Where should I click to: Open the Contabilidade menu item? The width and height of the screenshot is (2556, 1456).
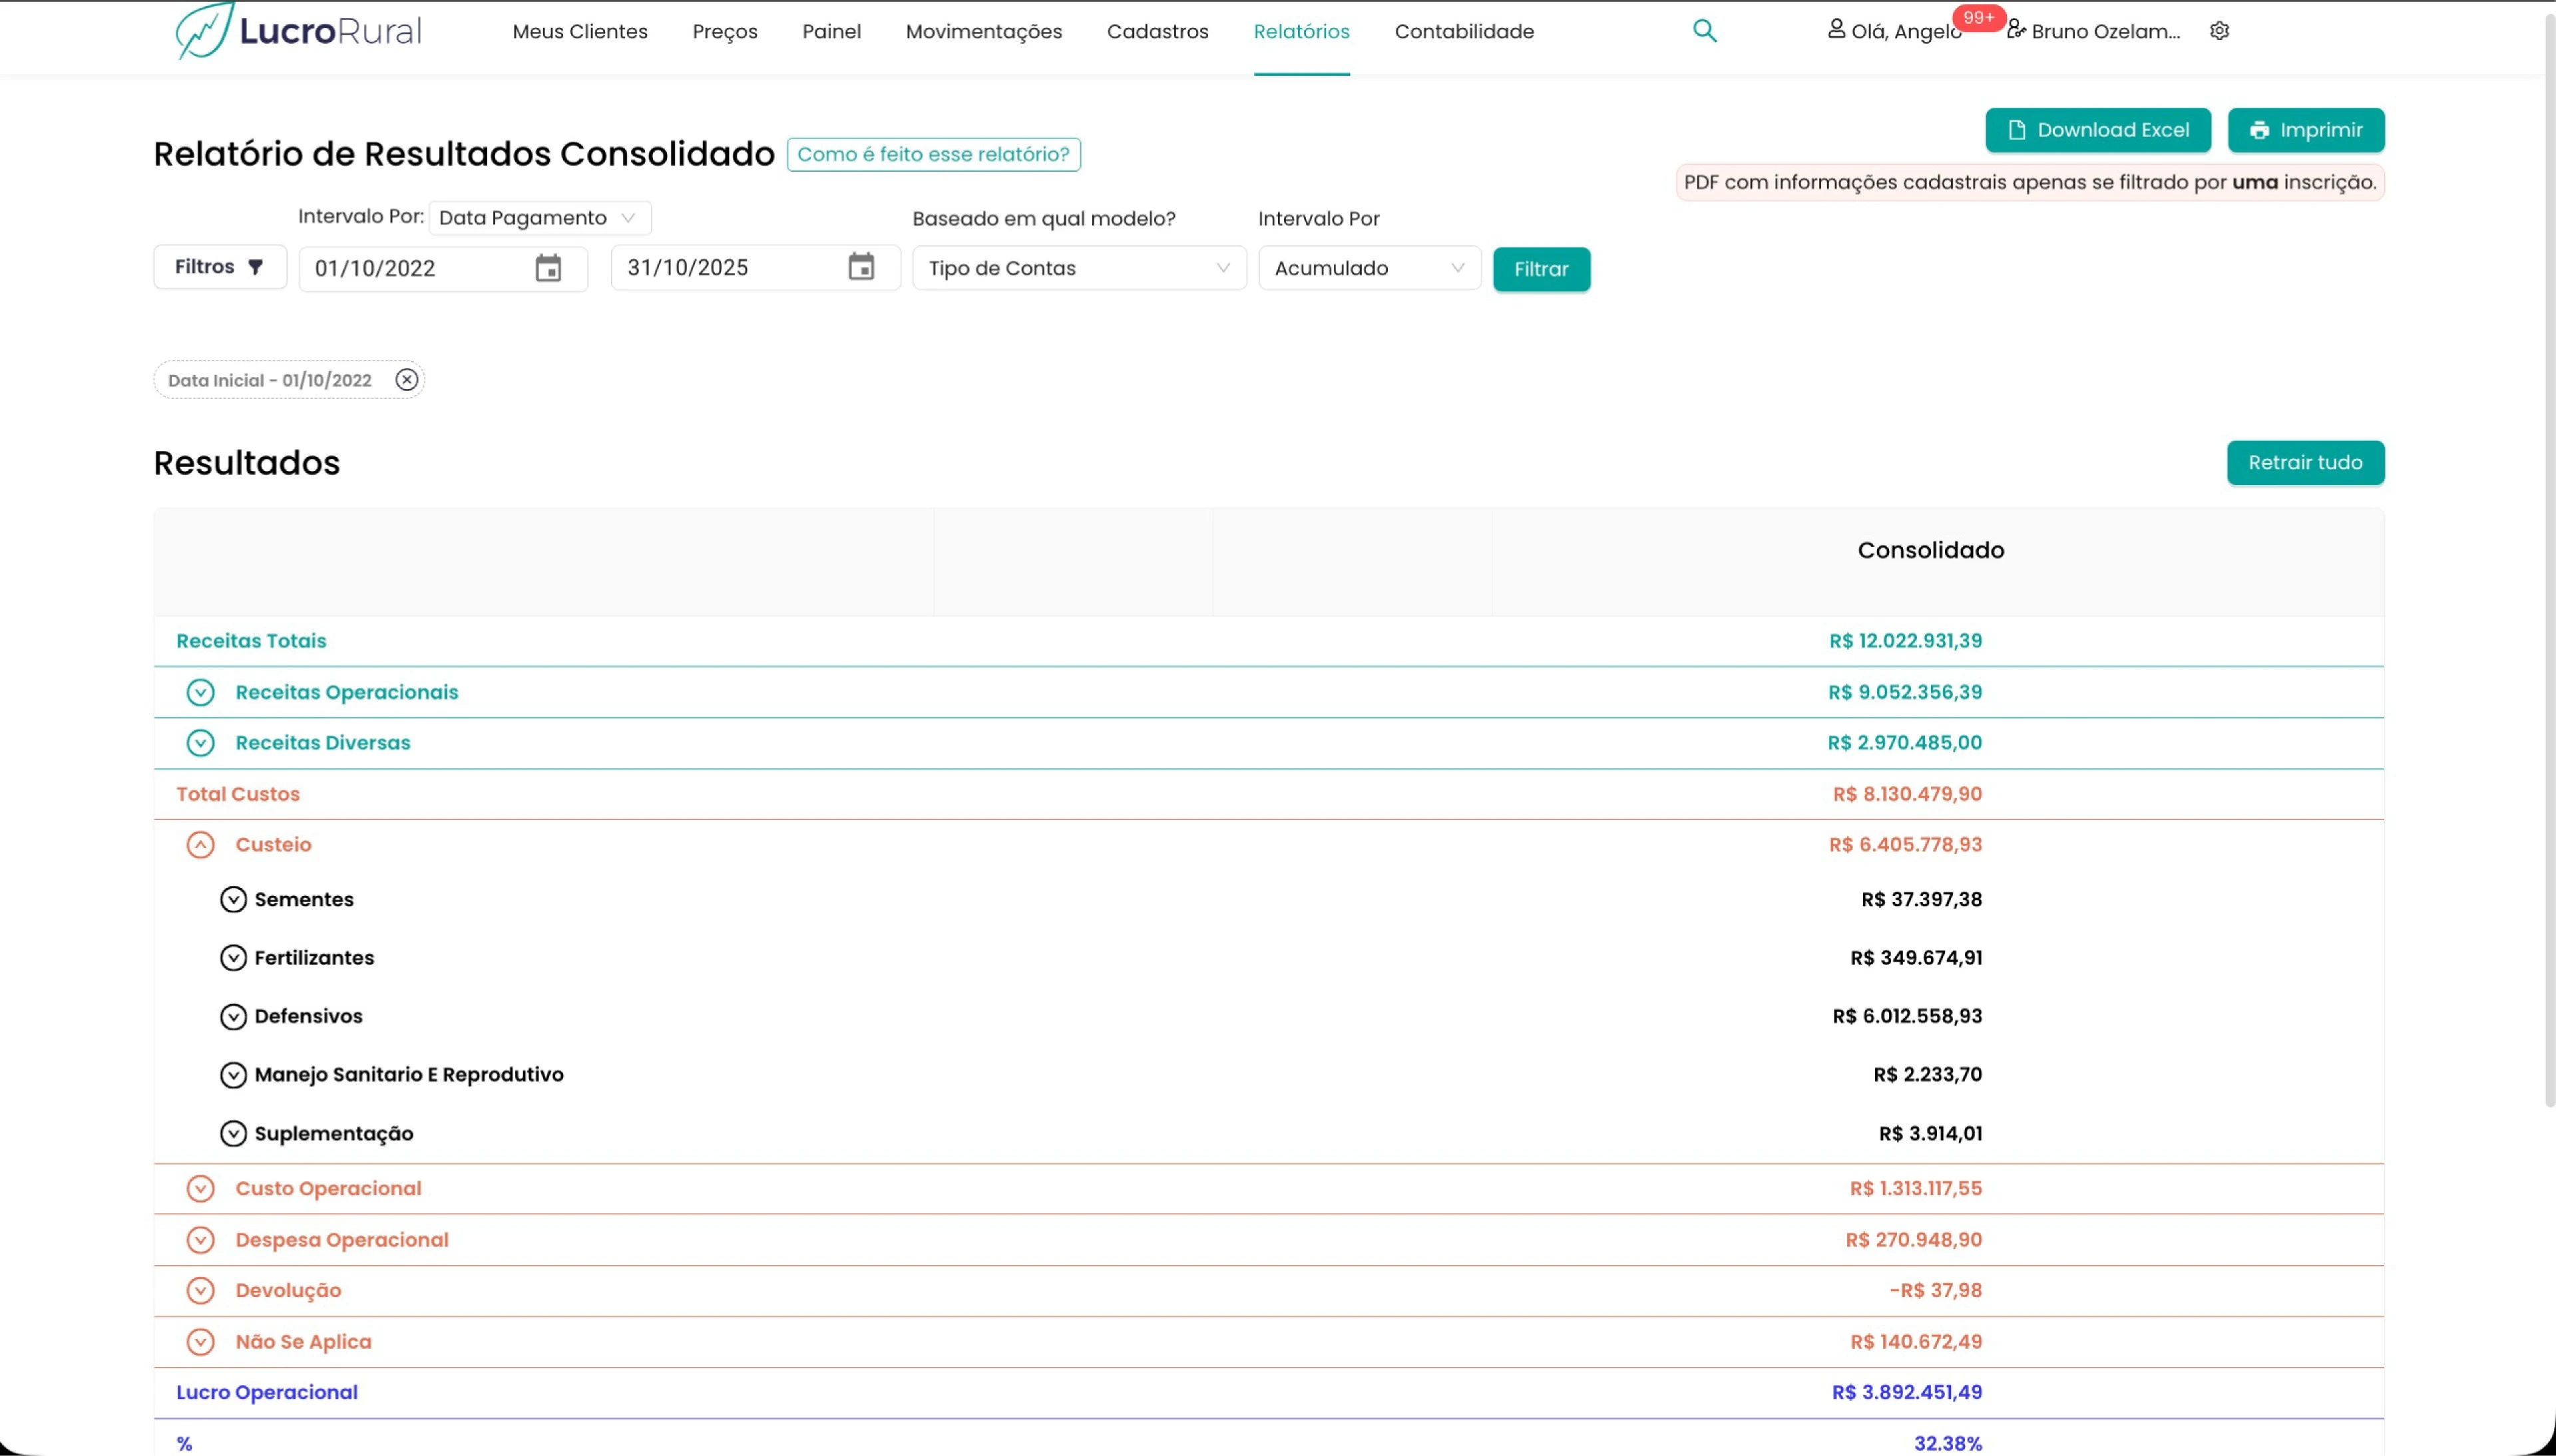[x=1464, y=31]
